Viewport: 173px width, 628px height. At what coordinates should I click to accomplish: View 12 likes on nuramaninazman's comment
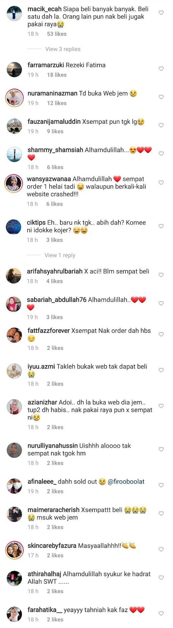(57, 103)
